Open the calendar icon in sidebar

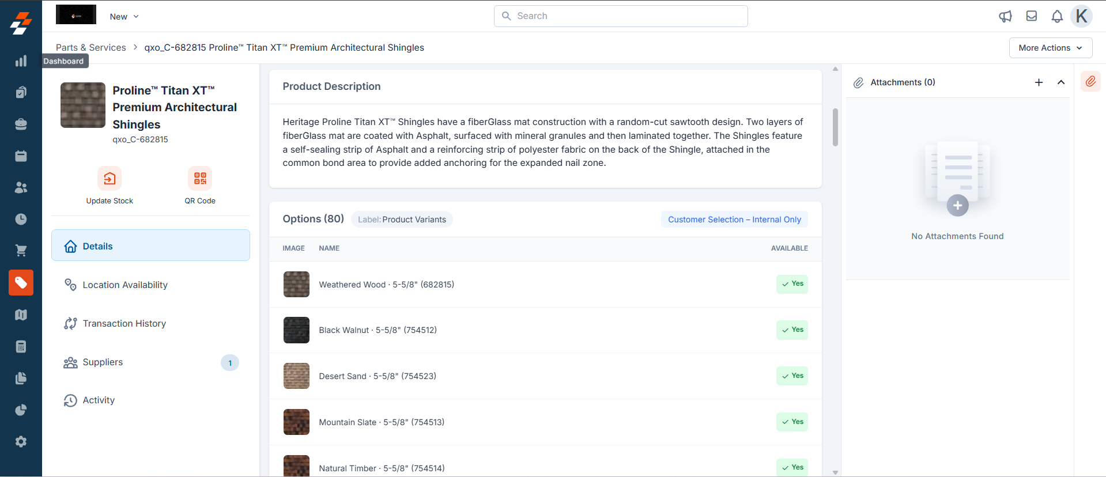(x=21, y=156)
